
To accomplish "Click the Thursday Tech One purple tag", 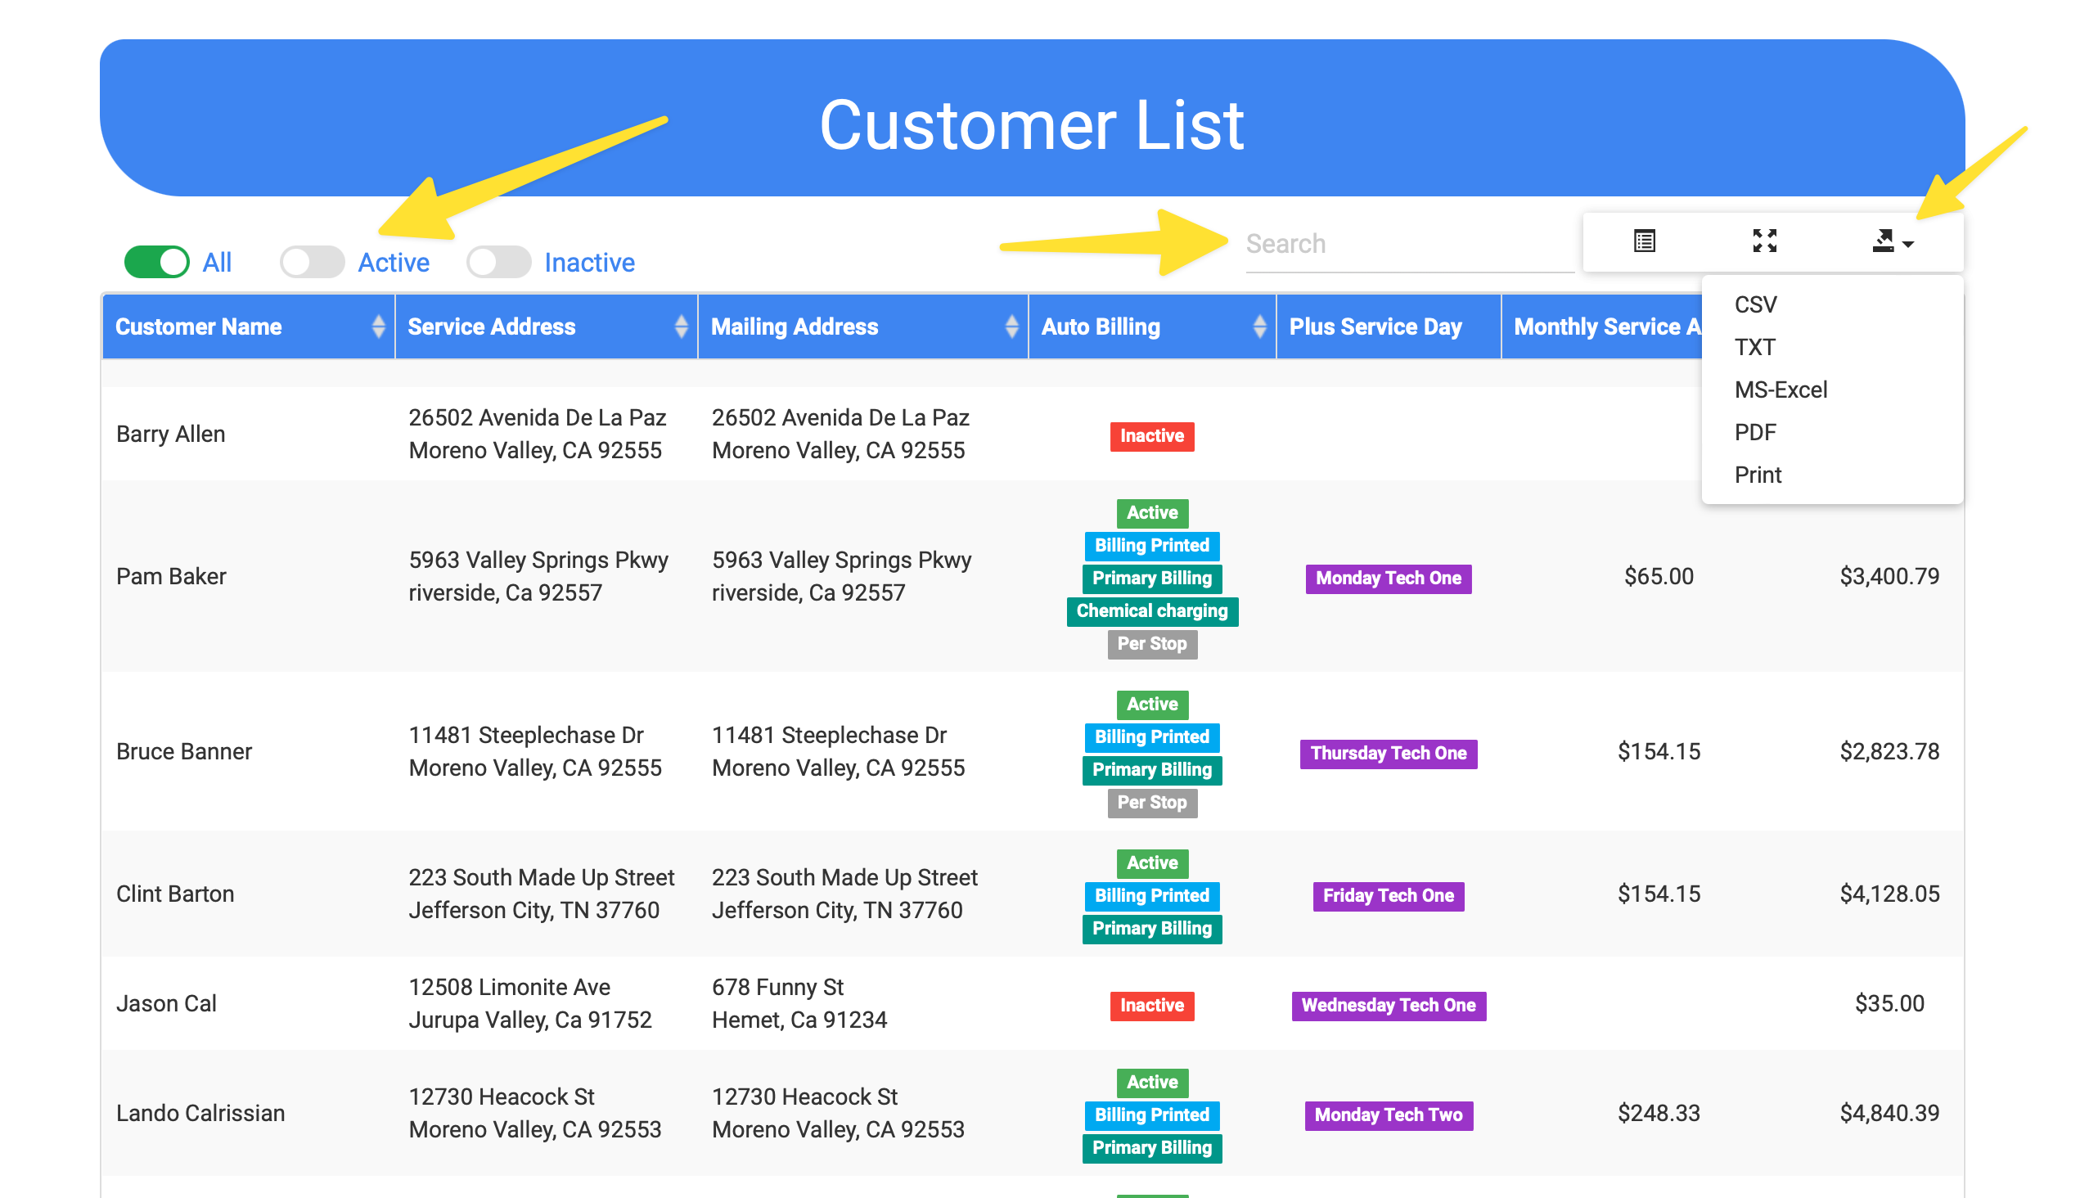I will point(1387,754).
